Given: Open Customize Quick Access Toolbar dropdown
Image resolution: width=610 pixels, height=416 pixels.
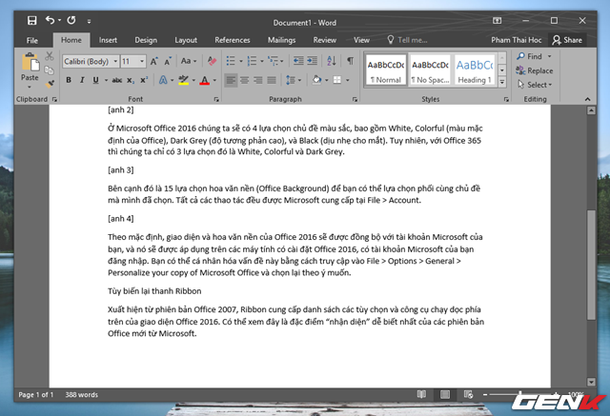Looking at the screenshot, I should click(x=89, y=21).
